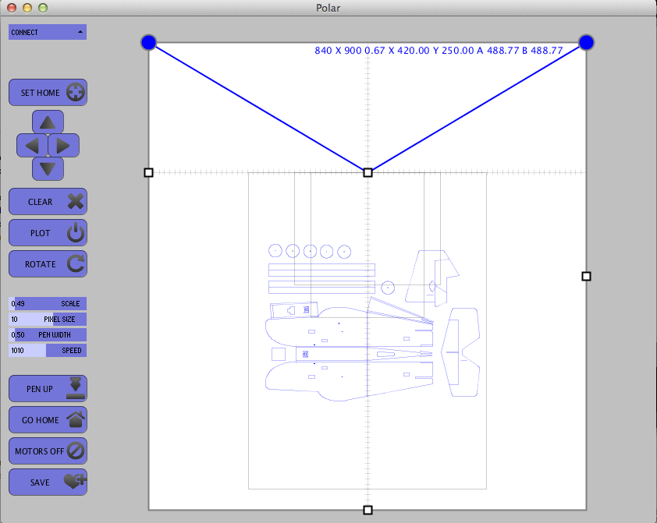
Task: Jog the plotter left with left arrow
Action: coord(32,146)
